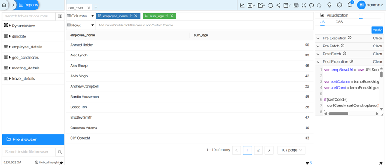Open the export icon dropdown
The height and width of the screenshot is (166, 386).
[x=261, y=5]
